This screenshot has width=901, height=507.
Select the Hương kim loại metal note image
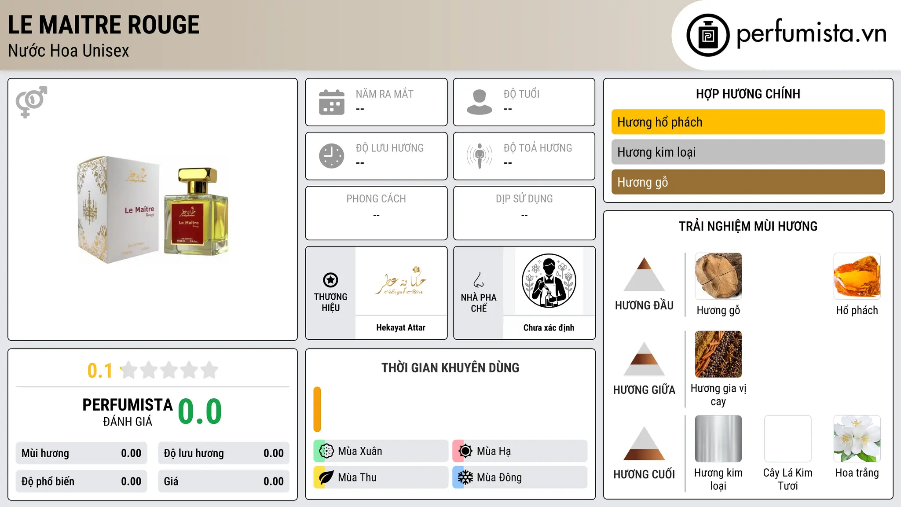[x=718, y=438]
